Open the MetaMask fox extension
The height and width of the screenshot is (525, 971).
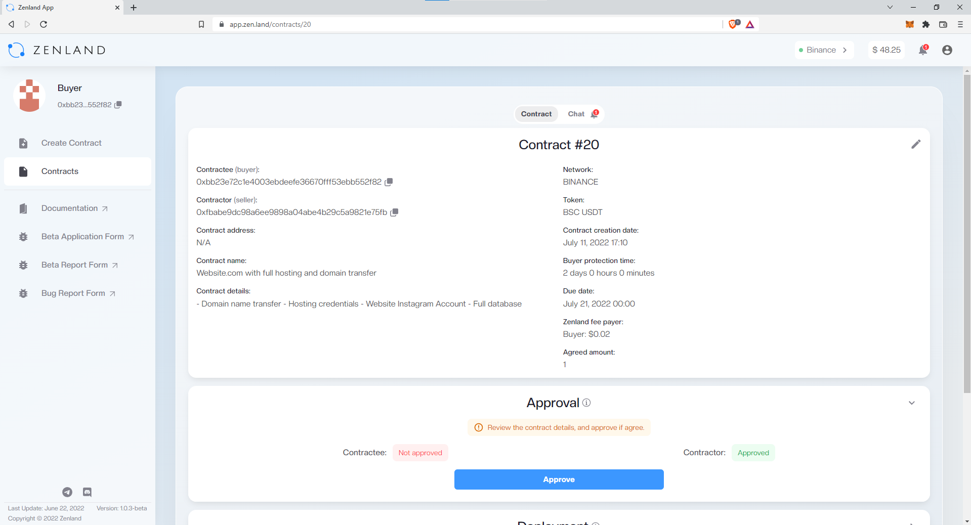click(910, 24)
